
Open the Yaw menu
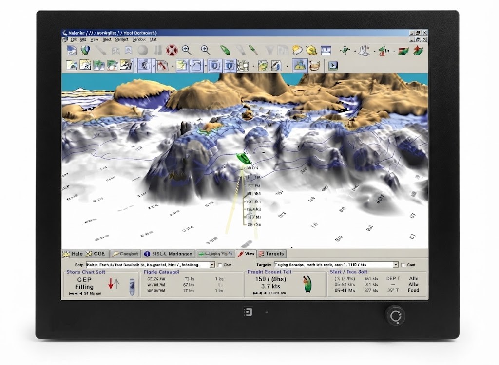(x=94, y=40)
